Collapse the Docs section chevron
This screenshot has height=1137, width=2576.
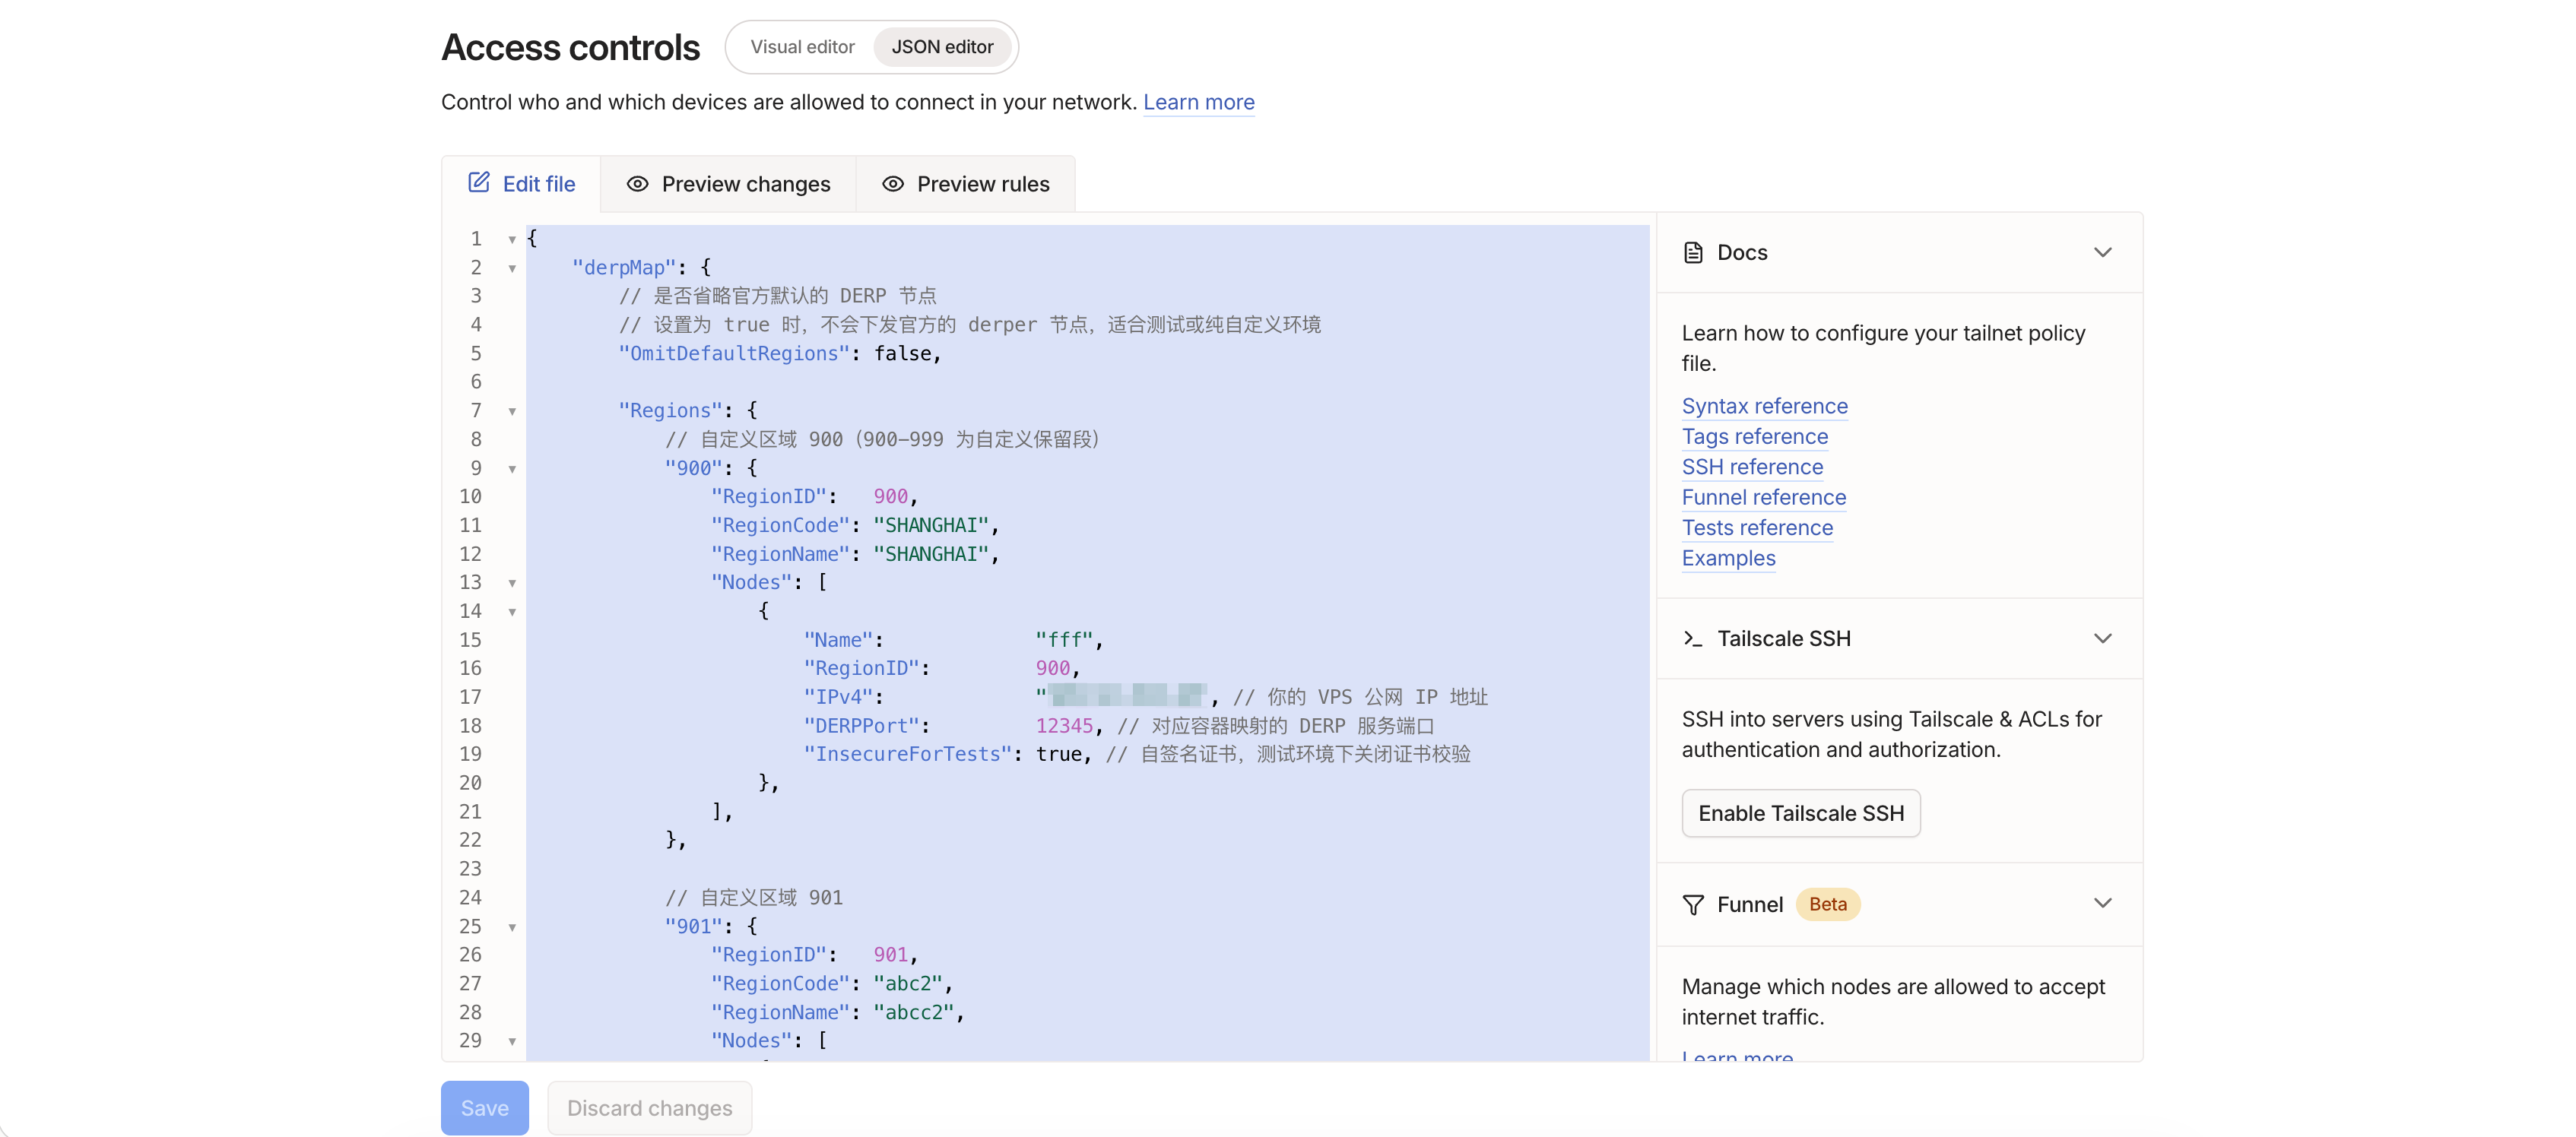(2102, 253)
